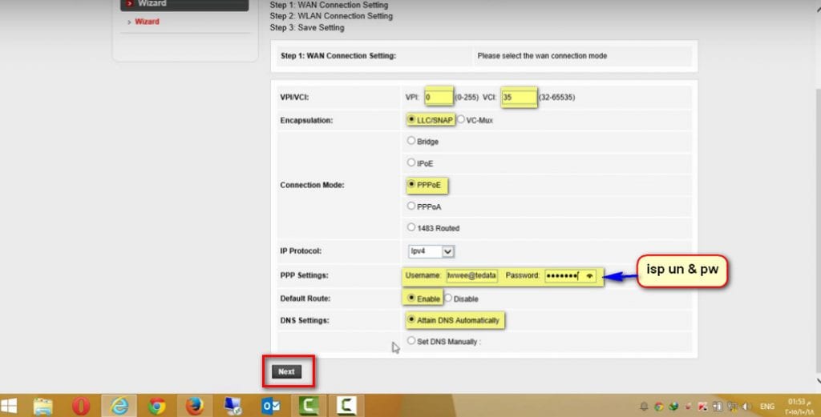821x417 pixels.
Task: Open the IP Protocol dropdown
Action: pos(431,251)
